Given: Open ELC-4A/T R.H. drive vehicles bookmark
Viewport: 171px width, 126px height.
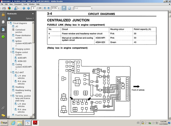Looking at the screenshot, I should (22, 82).
